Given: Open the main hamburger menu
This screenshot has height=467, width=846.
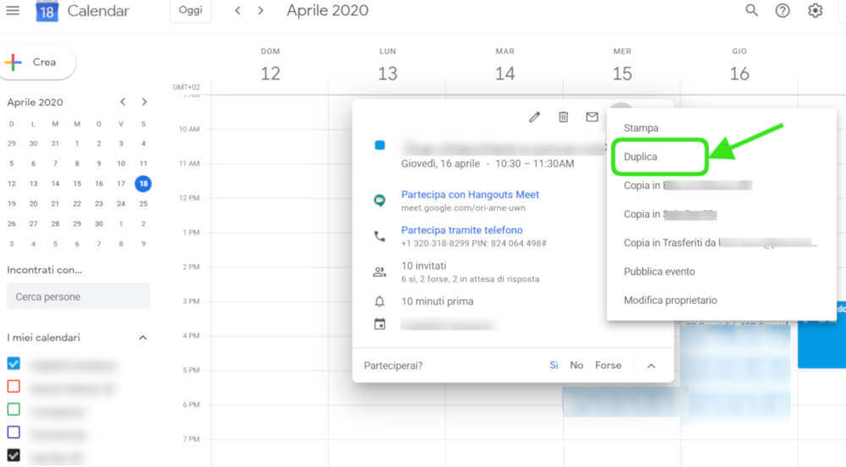Looking at the screenshot, I should tap(13, 10).
